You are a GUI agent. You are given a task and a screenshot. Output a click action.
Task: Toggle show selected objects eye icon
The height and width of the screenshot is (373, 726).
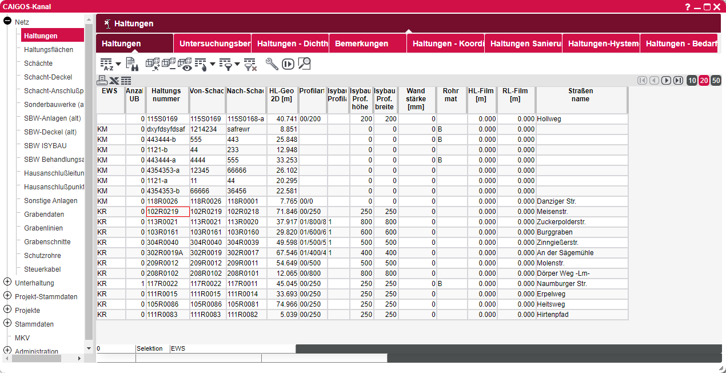coord(185,64)
